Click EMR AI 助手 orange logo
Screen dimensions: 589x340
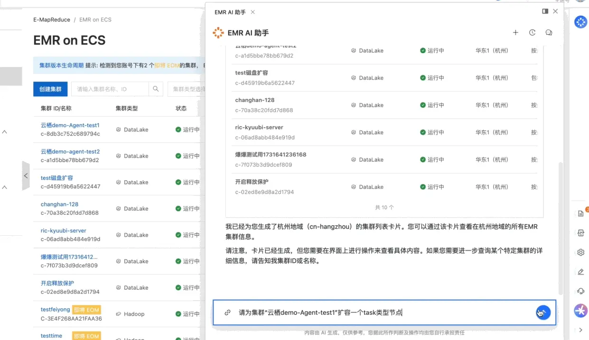pos(218,33)
